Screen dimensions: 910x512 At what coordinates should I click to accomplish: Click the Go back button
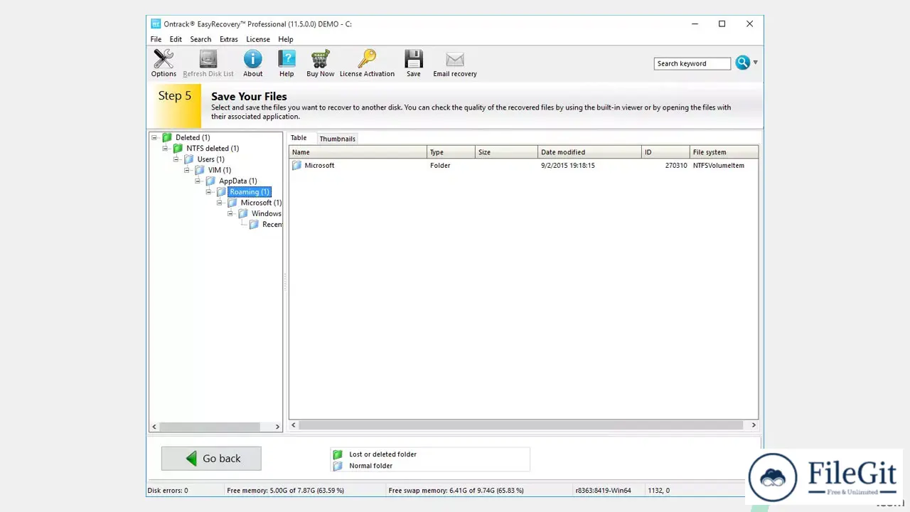click(211, 459)
